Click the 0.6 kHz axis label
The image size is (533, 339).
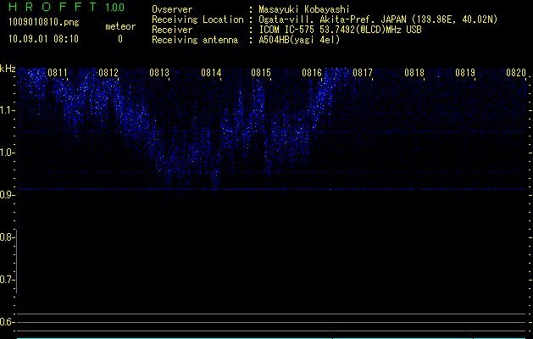pyautogui.click(x=6, y=322)
